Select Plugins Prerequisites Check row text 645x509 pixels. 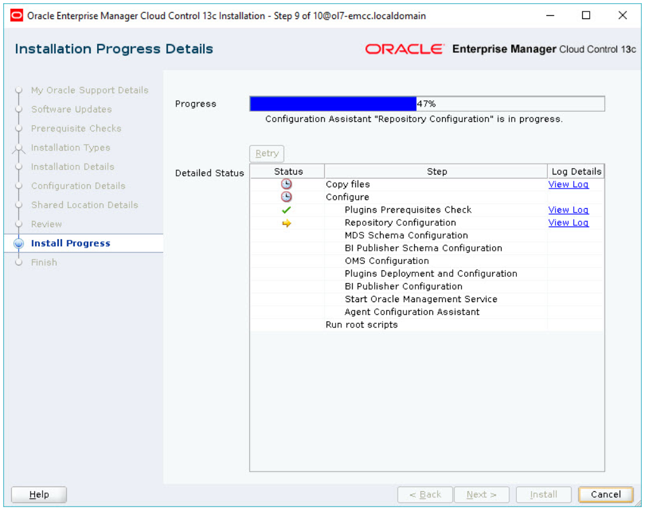408,210
